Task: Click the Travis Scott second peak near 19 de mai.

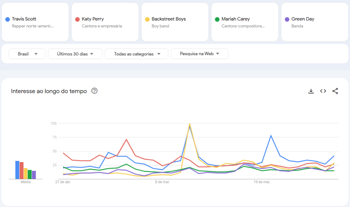Action: pyautogui.click(x=271, y=135)
